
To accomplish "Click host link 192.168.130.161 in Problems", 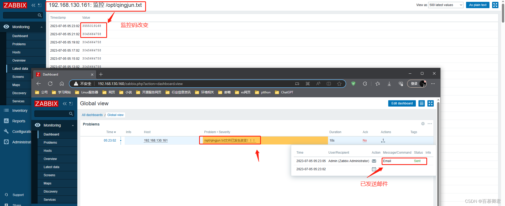I will tap(156, 140).
